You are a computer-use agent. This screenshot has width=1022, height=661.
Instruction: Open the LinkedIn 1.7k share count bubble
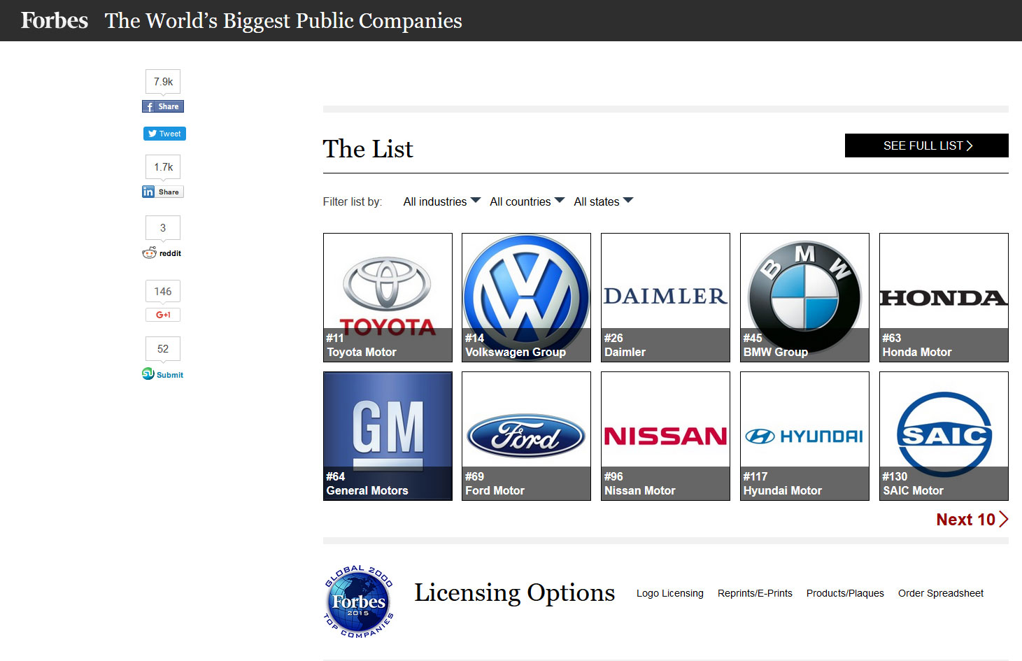pyautogui.click(x=163, y=167)
